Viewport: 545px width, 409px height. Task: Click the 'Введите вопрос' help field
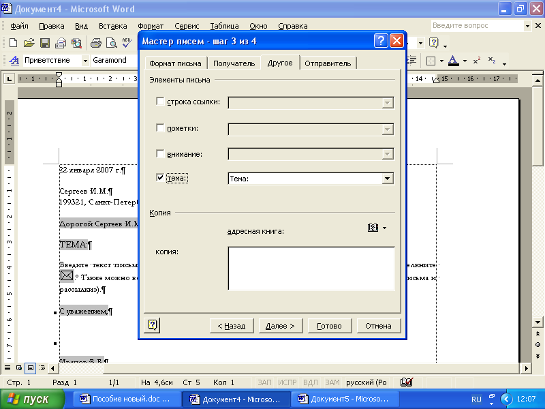[477, 26]
